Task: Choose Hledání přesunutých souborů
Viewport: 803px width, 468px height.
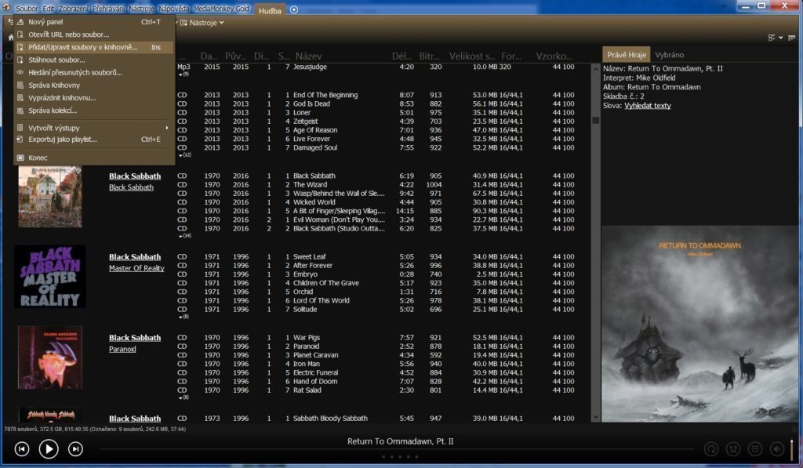Action: 94,73
